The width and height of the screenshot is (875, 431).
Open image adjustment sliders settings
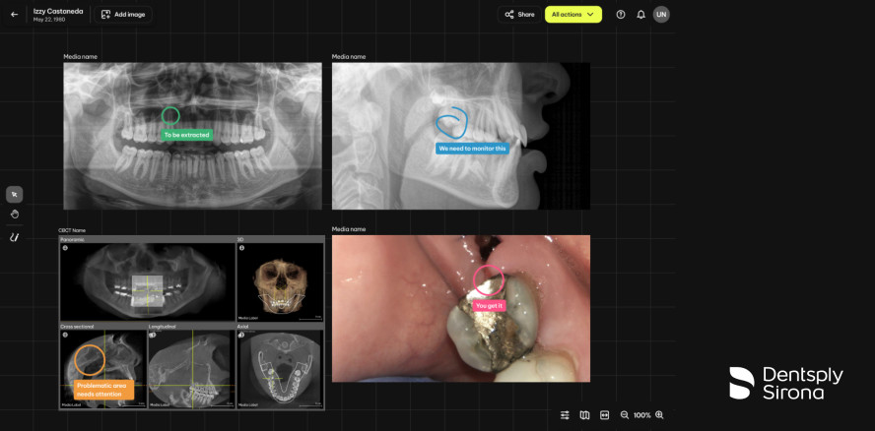click(565, 415)
